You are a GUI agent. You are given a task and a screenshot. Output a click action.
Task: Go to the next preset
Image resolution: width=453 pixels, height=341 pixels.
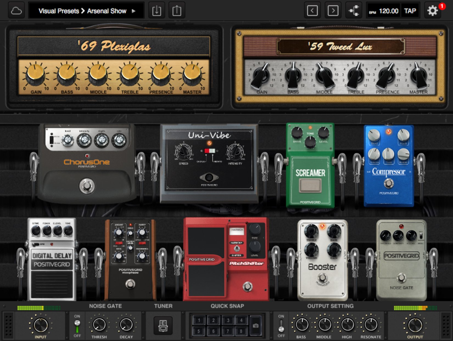point(333,11)
